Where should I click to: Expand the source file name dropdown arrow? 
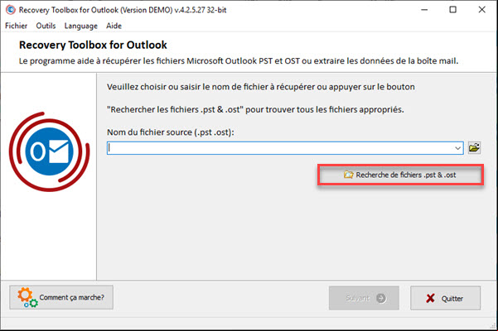[x=457, y=148]
